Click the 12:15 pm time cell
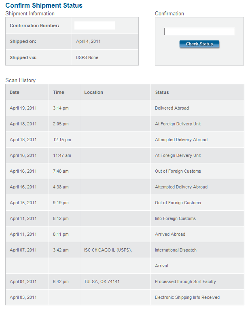250x311 pixels. (62, 140)
